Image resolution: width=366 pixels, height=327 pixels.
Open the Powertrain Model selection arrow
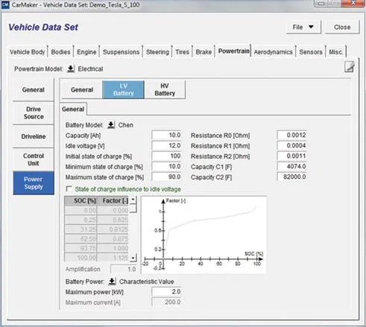pos(71,69)
